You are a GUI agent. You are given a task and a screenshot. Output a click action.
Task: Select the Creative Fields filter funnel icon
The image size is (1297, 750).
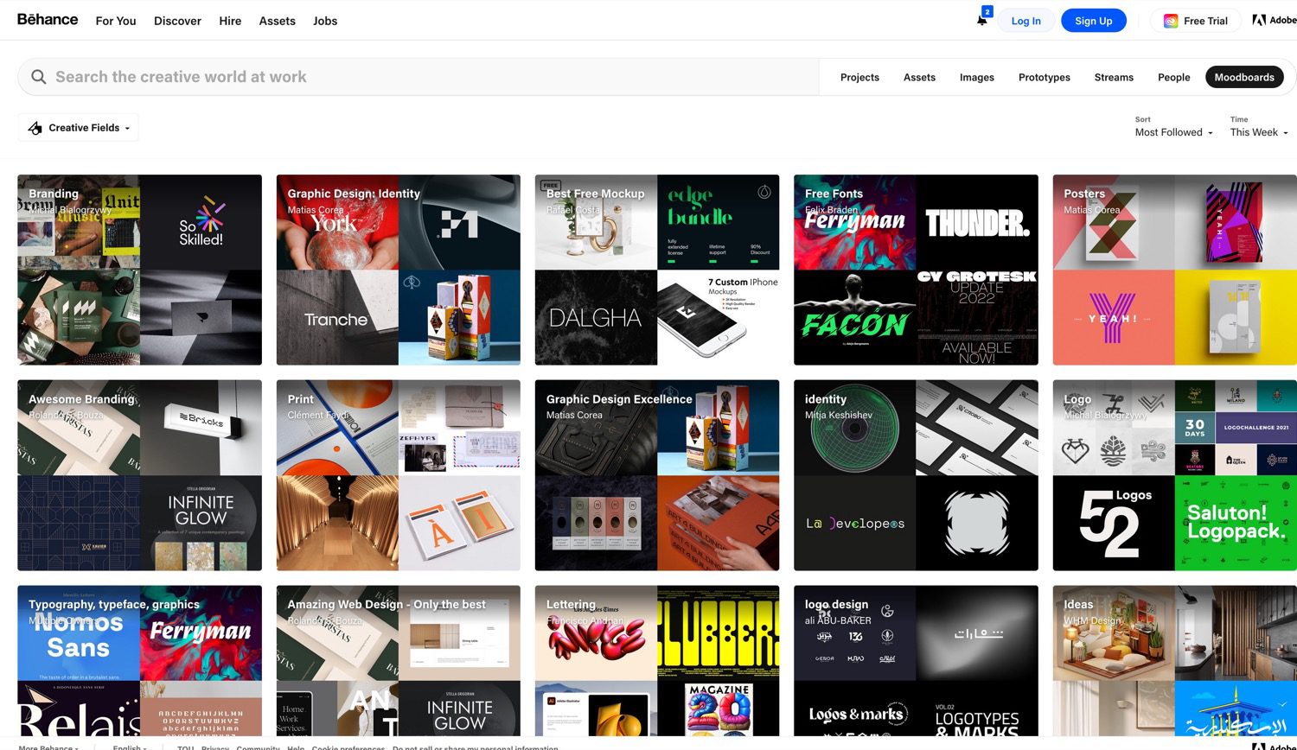[35, 127]
